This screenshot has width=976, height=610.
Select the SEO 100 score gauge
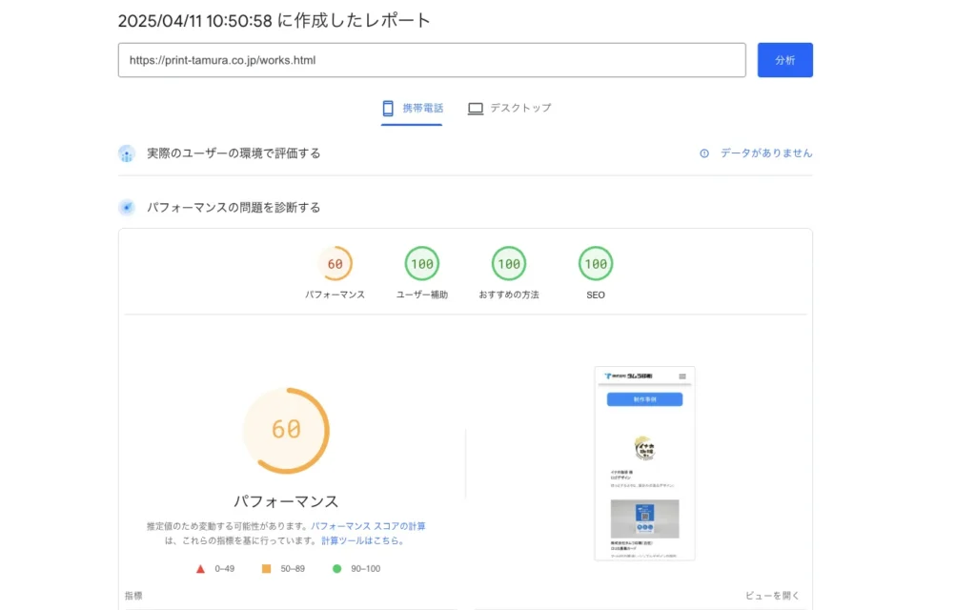click(x=596, y=264)
